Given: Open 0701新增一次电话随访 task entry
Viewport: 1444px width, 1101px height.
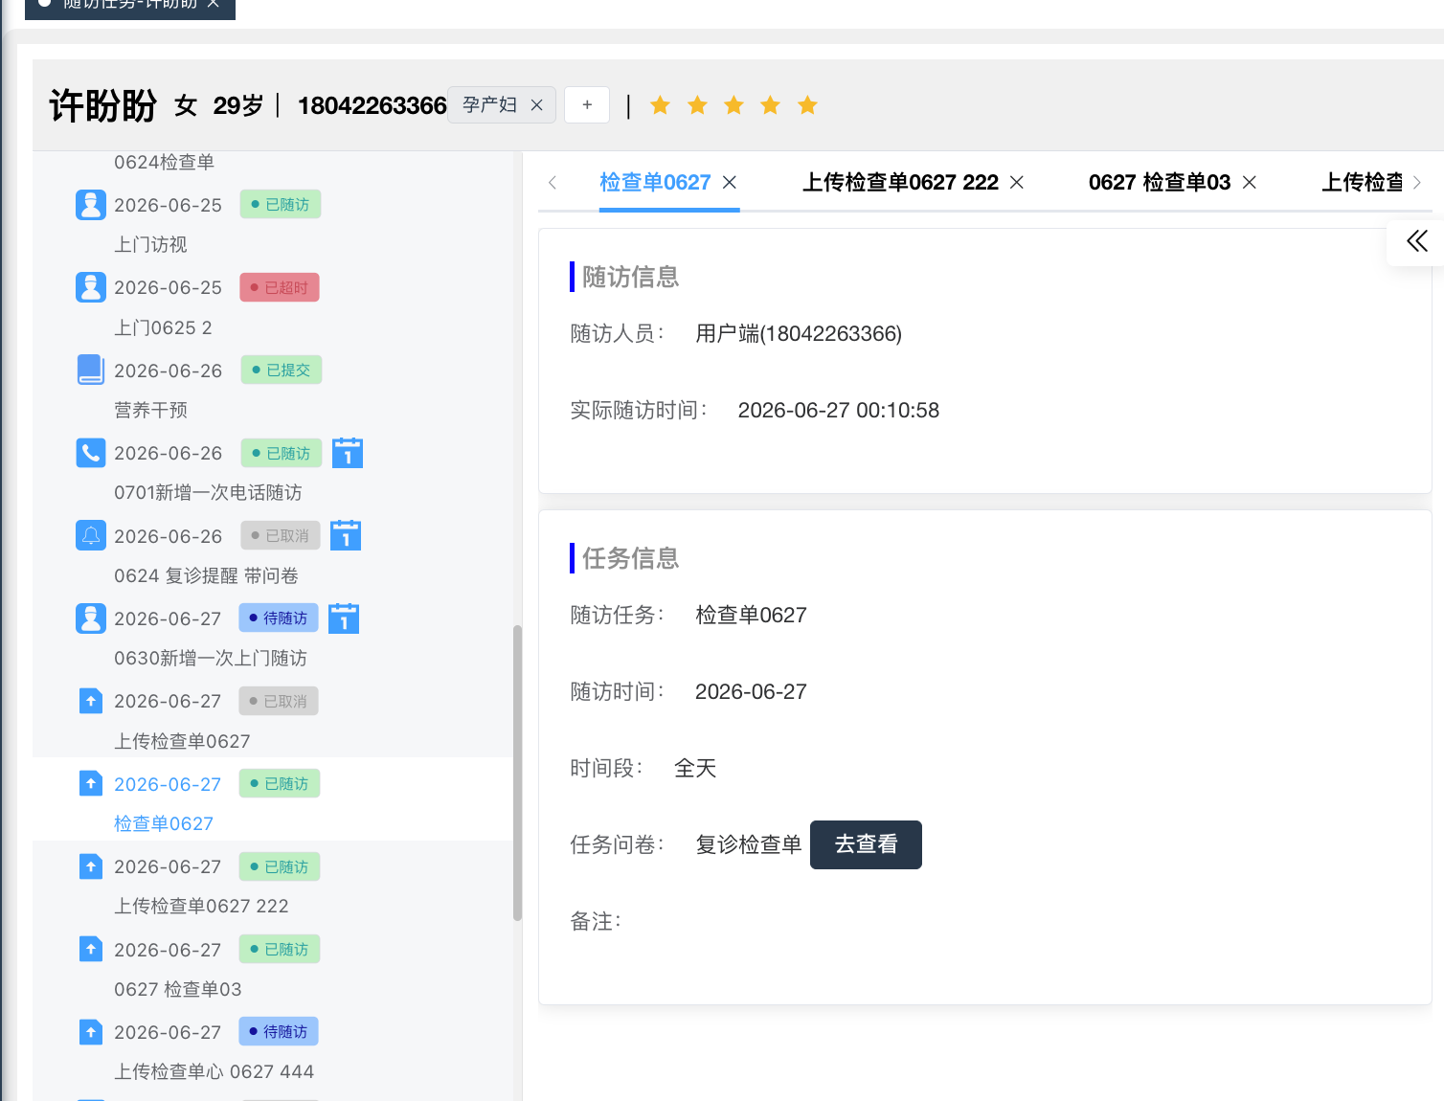Looking at the screenshot, I should tap(208, 492).
